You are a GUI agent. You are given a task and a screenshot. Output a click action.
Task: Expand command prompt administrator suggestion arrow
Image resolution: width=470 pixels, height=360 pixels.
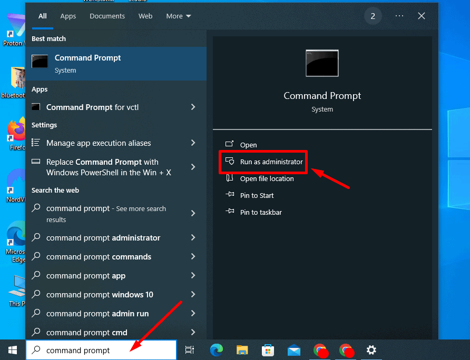point(193,237)
